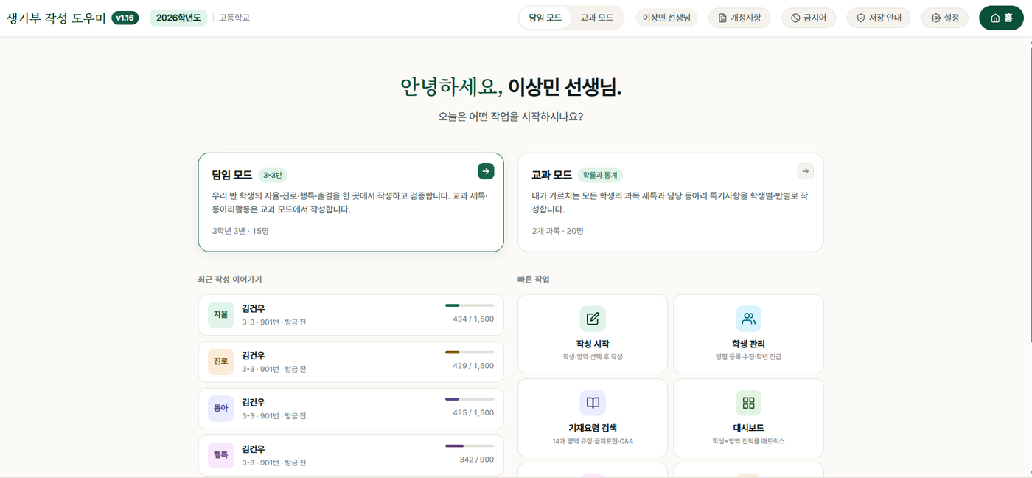The image size is (1032, 478).
Task: Click the 동아 badge in recent list
Action: point(221,409)
